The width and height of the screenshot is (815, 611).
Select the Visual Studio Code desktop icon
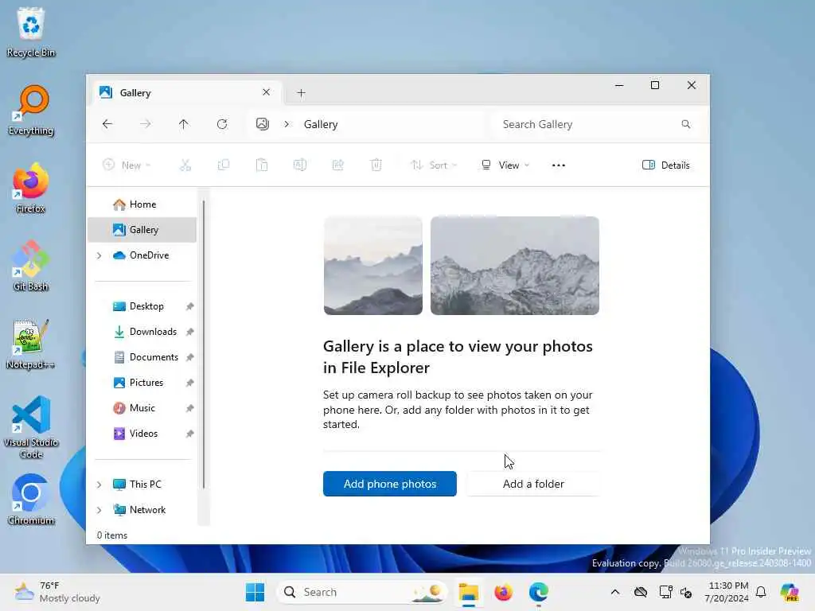point(31,427)
